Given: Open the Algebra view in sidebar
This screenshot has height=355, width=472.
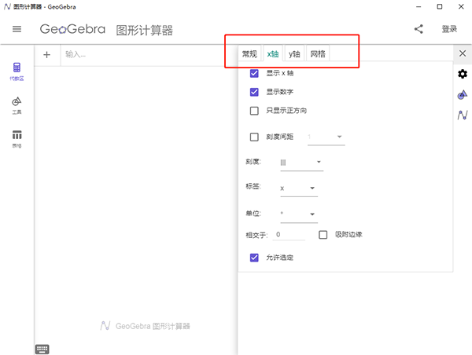Looking at the screenshot, I should pyautogui.click(x=17, y=71).
